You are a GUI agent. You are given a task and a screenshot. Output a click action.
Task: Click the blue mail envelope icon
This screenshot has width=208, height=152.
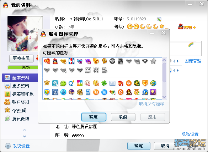[112, 83]
